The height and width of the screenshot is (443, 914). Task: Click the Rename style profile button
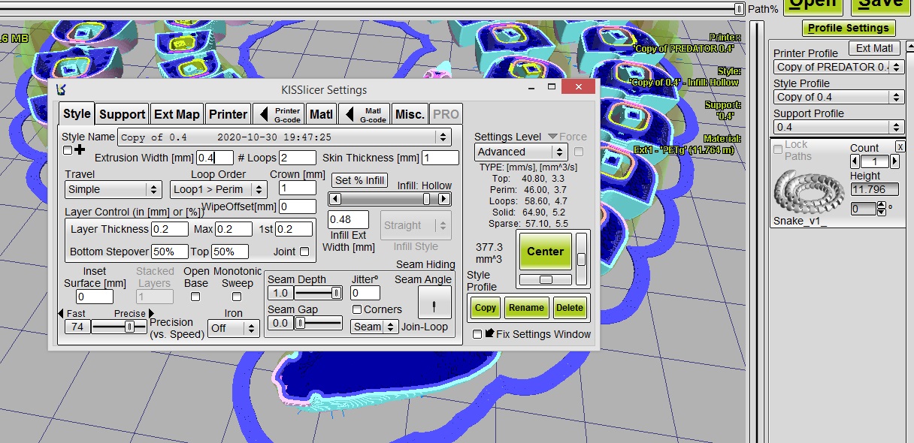click(526, 307)
